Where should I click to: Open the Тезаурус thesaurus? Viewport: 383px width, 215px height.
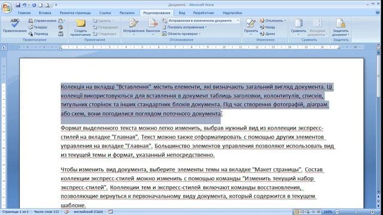coord(38,27)
